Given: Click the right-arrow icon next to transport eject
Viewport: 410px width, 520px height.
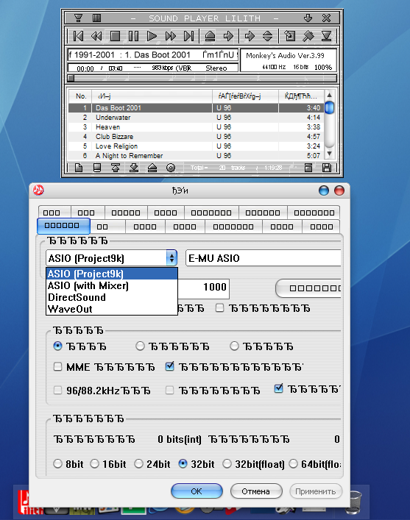Looking at the screenshot, I should coord(228,36).
